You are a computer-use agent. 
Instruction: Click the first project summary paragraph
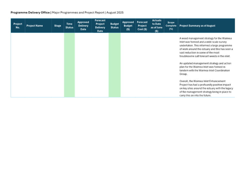point(206,47)
